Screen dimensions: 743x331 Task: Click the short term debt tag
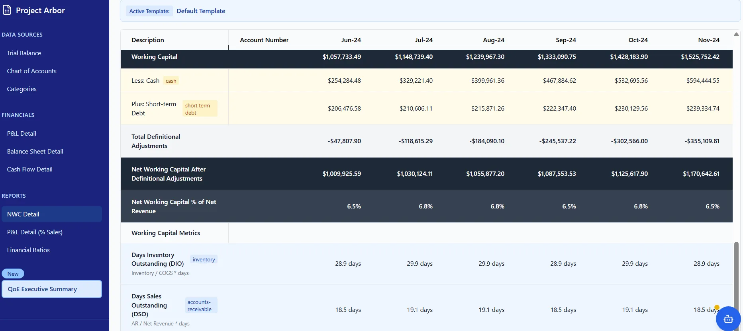point(200,109)
